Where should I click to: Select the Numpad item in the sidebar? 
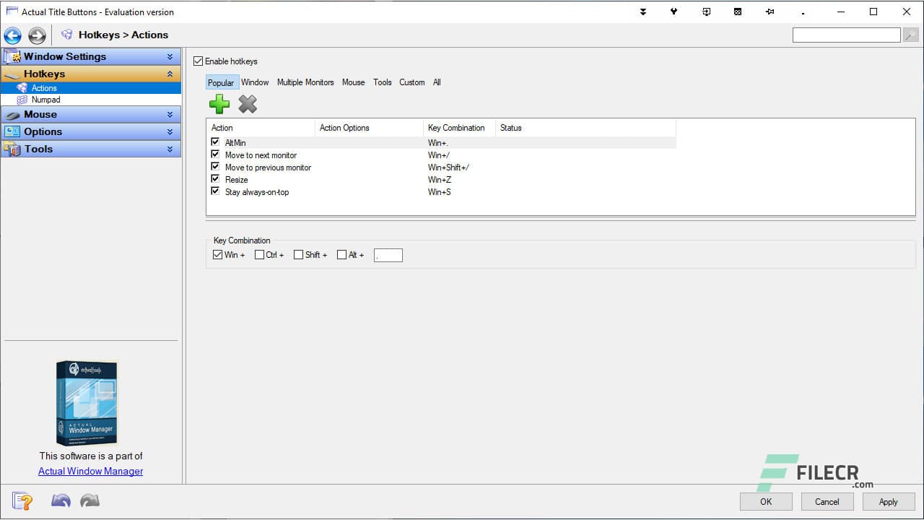pos(45,100)
